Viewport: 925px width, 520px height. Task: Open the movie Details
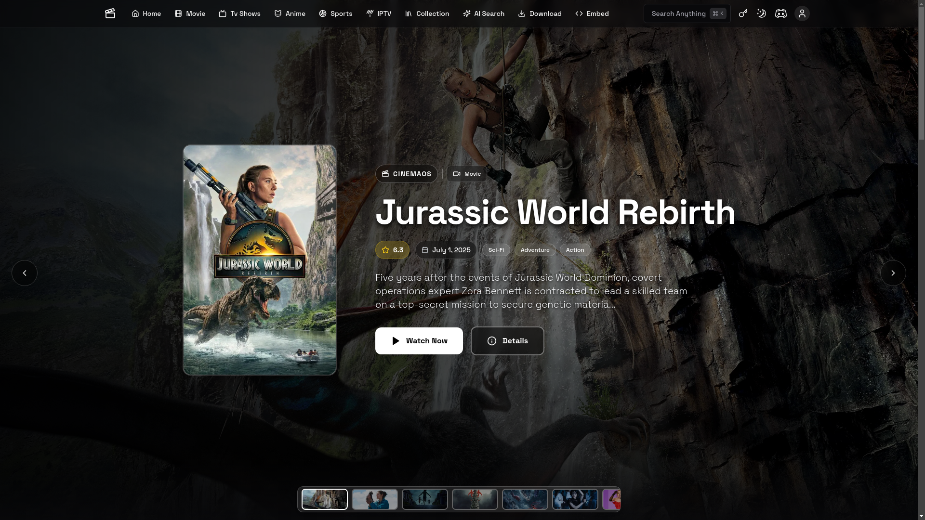[x=507, y=341]
